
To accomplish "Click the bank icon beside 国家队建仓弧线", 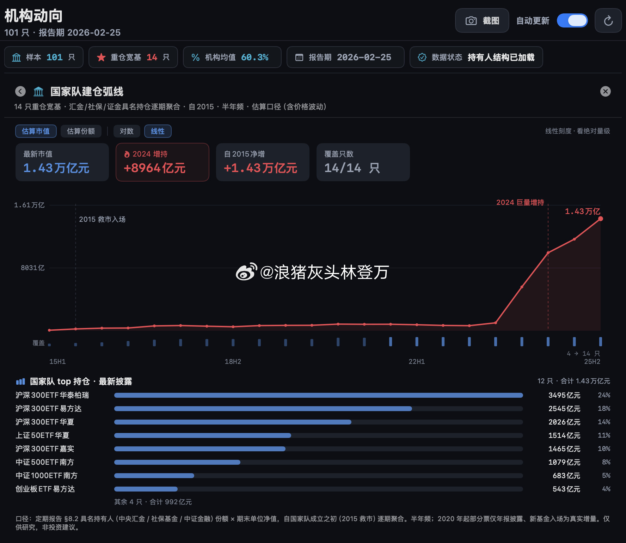I will coord(38,92).
